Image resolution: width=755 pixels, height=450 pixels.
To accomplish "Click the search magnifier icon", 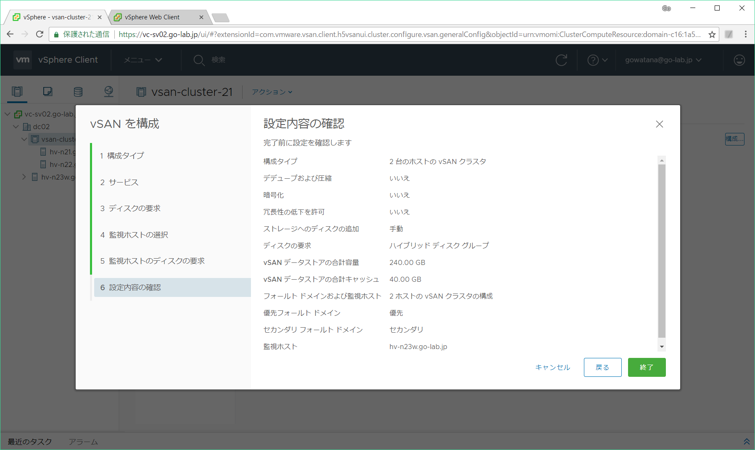I will (x=199, y=60).
